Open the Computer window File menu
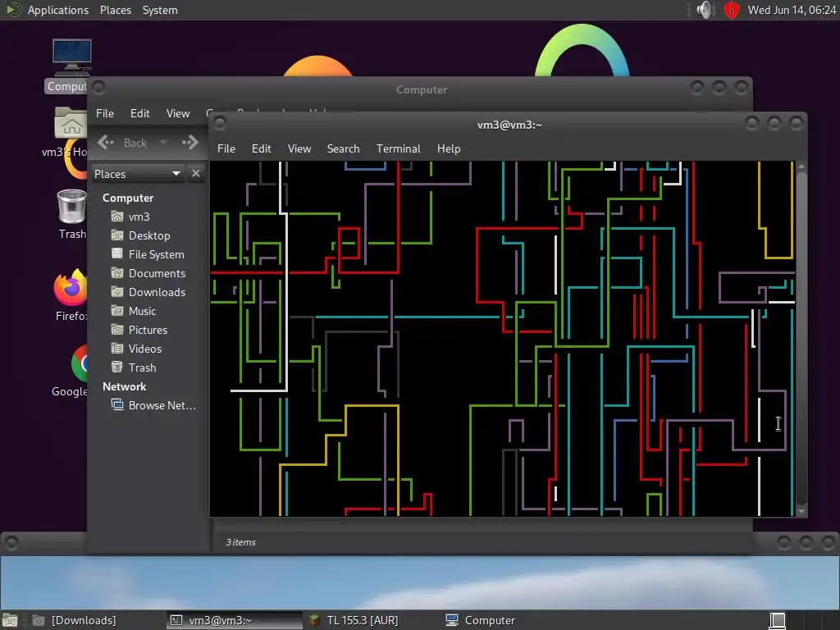This screenshot has width=840, height=630. tap(104, 113)
